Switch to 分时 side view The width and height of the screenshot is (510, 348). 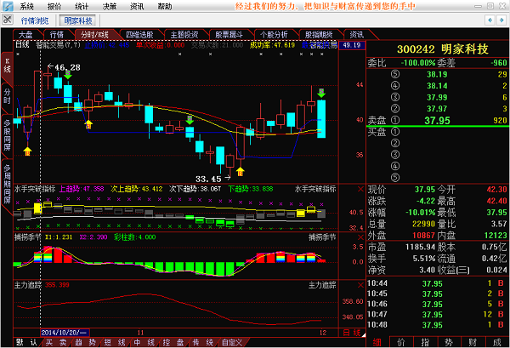coord(7,93)
